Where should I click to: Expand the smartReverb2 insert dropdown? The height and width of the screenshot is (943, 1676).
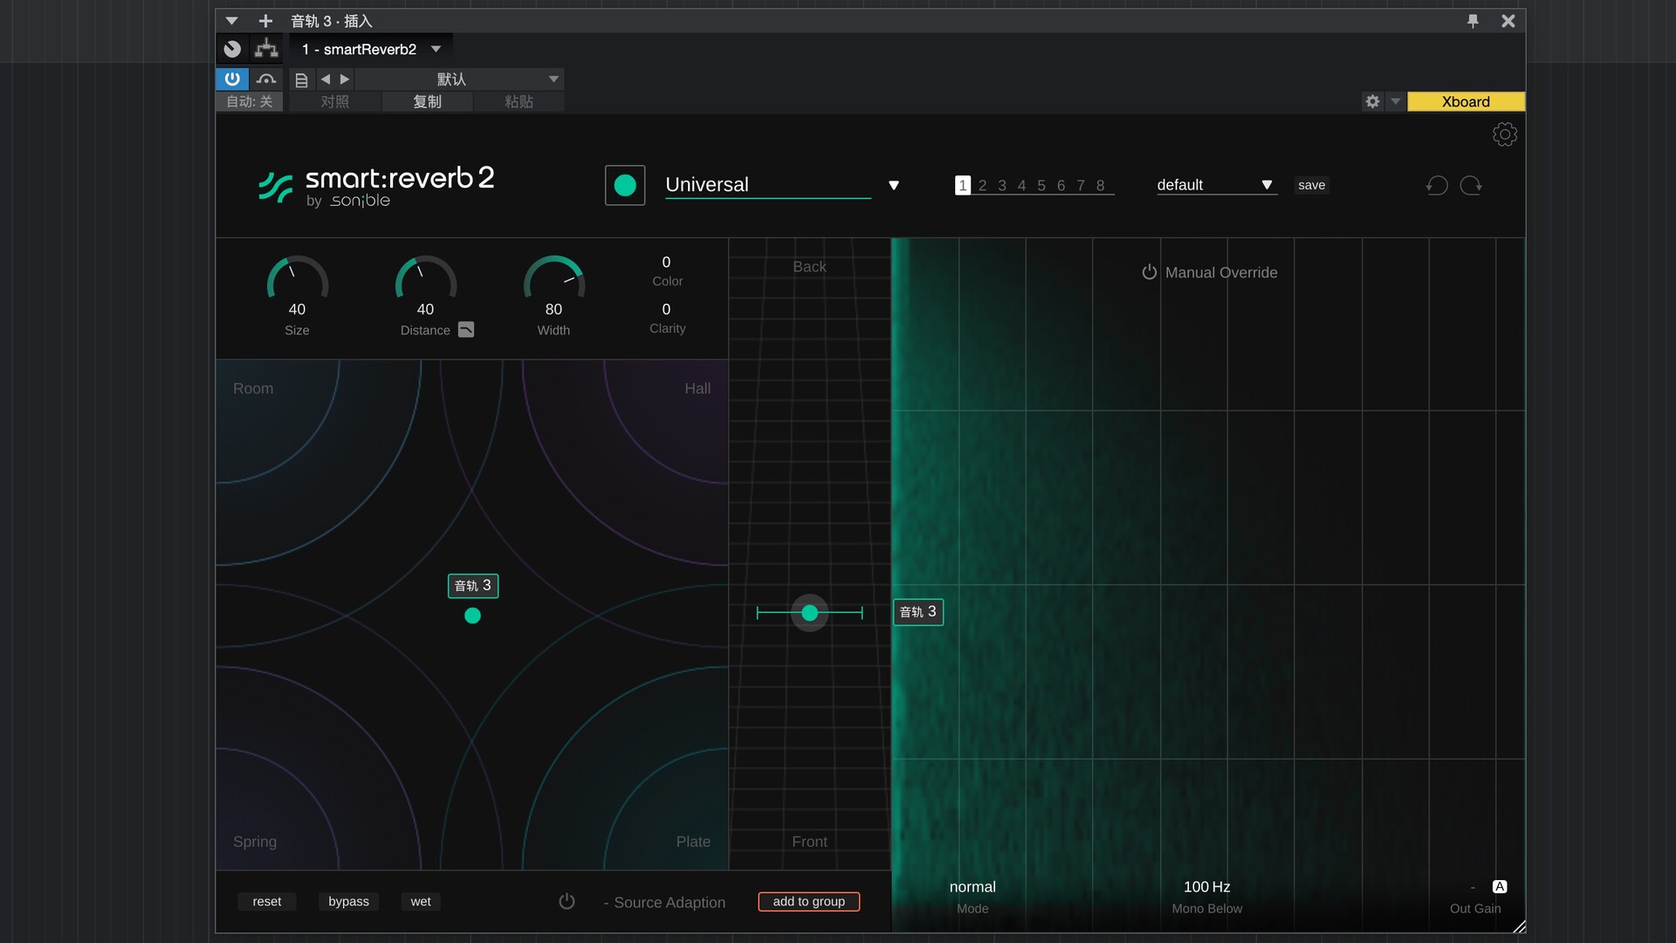(x=436, y=49)
